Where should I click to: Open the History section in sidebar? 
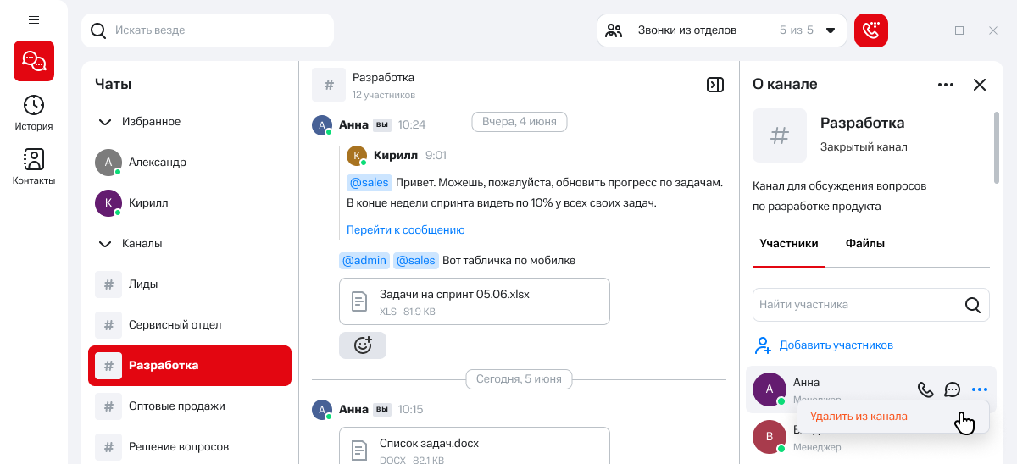click(34, 113)
